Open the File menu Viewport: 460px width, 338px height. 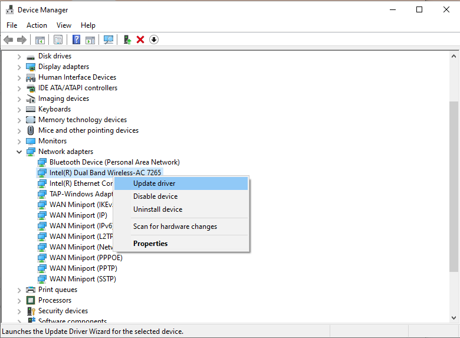coord(12,25)
